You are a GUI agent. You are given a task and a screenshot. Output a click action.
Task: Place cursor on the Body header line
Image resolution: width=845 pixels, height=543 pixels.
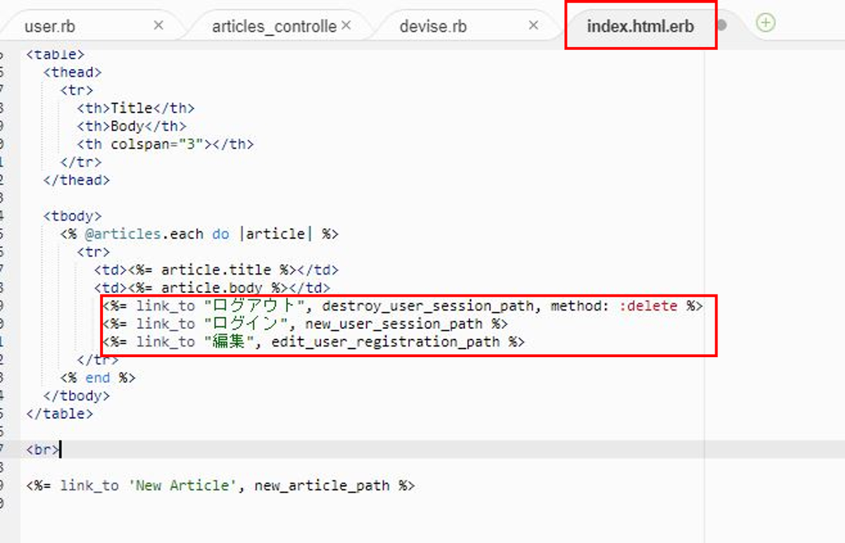[x=132, y=126]
